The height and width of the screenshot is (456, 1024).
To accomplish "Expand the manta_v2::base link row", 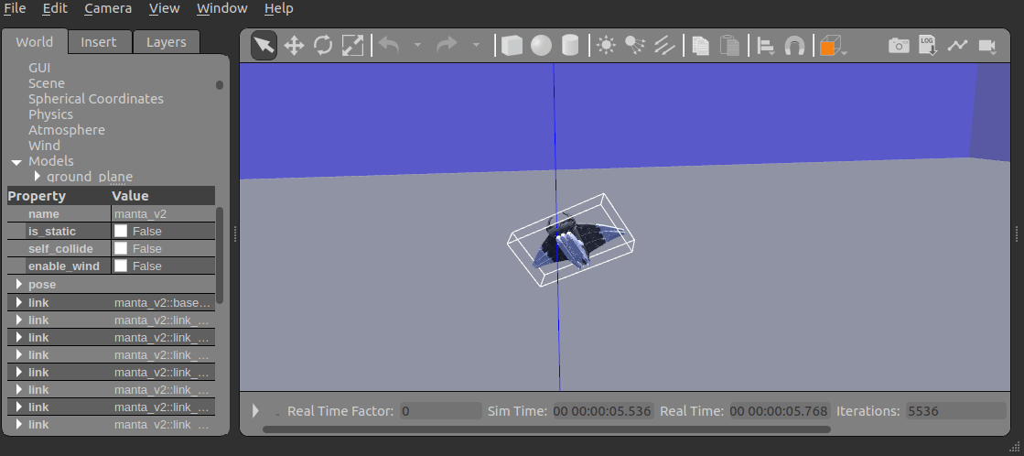I will pos(18,302).
